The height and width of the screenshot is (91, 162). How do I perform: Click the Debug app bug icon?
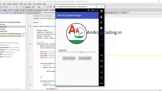click(39, 7)
